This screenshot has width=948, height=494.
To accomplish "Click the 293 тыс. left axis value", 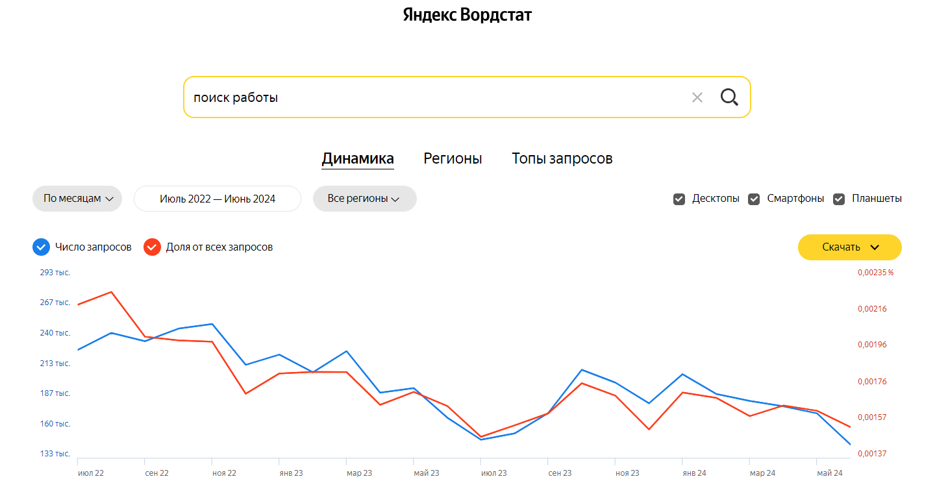I will pyautogui.click(x=55, y=273).
